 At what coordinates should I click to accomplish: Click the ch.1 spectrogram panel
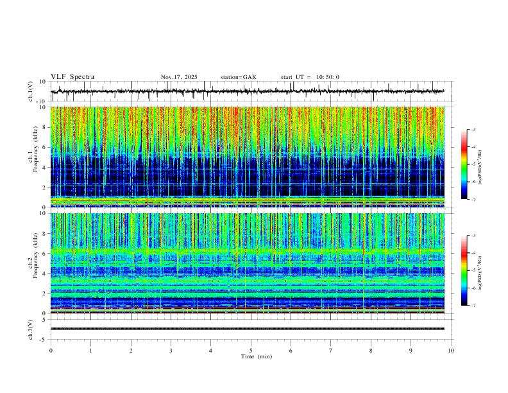247,157
